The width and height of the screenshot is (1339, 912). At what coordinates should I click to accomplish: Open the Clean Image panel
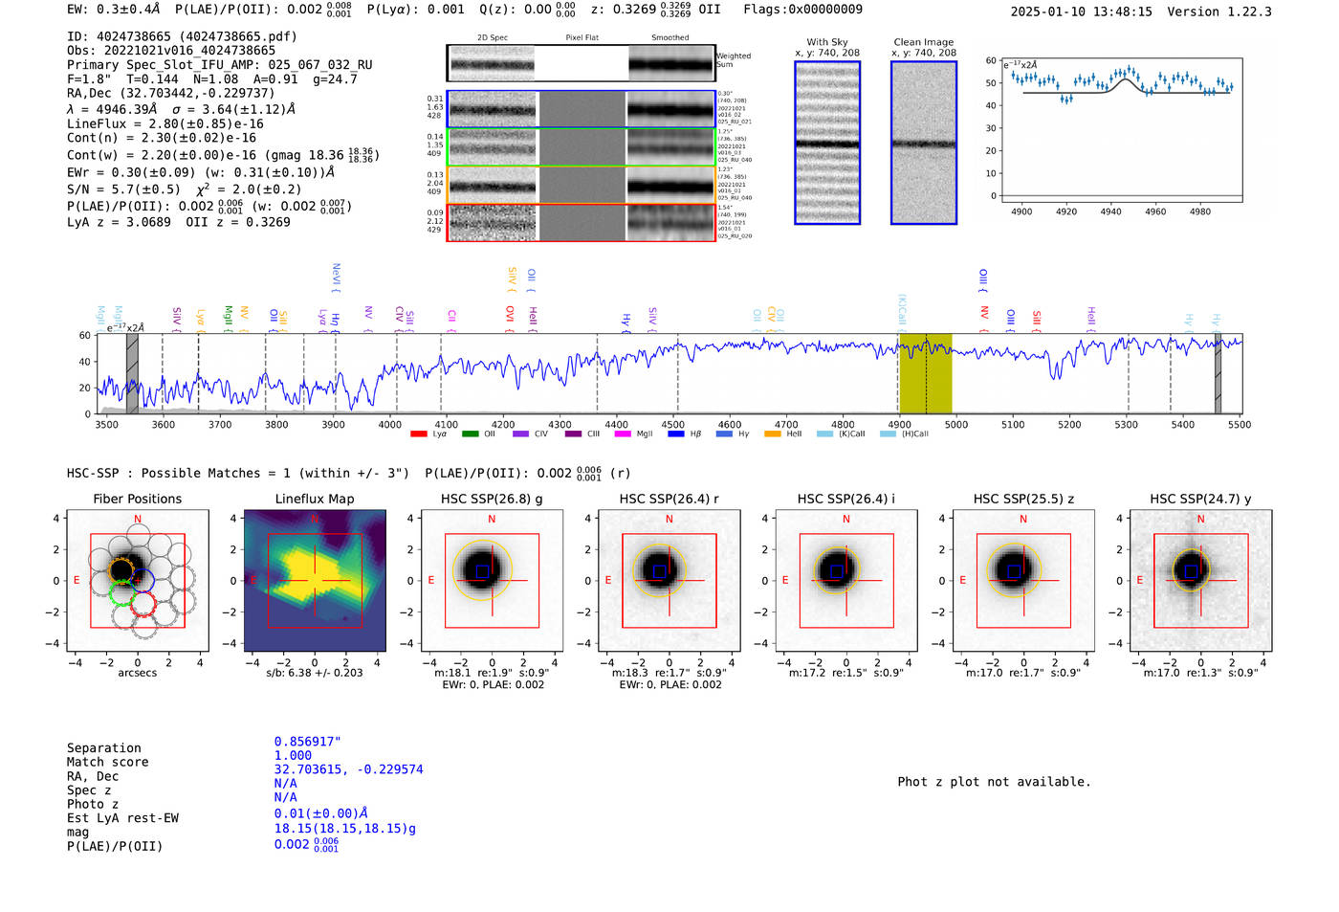point(924,143)
